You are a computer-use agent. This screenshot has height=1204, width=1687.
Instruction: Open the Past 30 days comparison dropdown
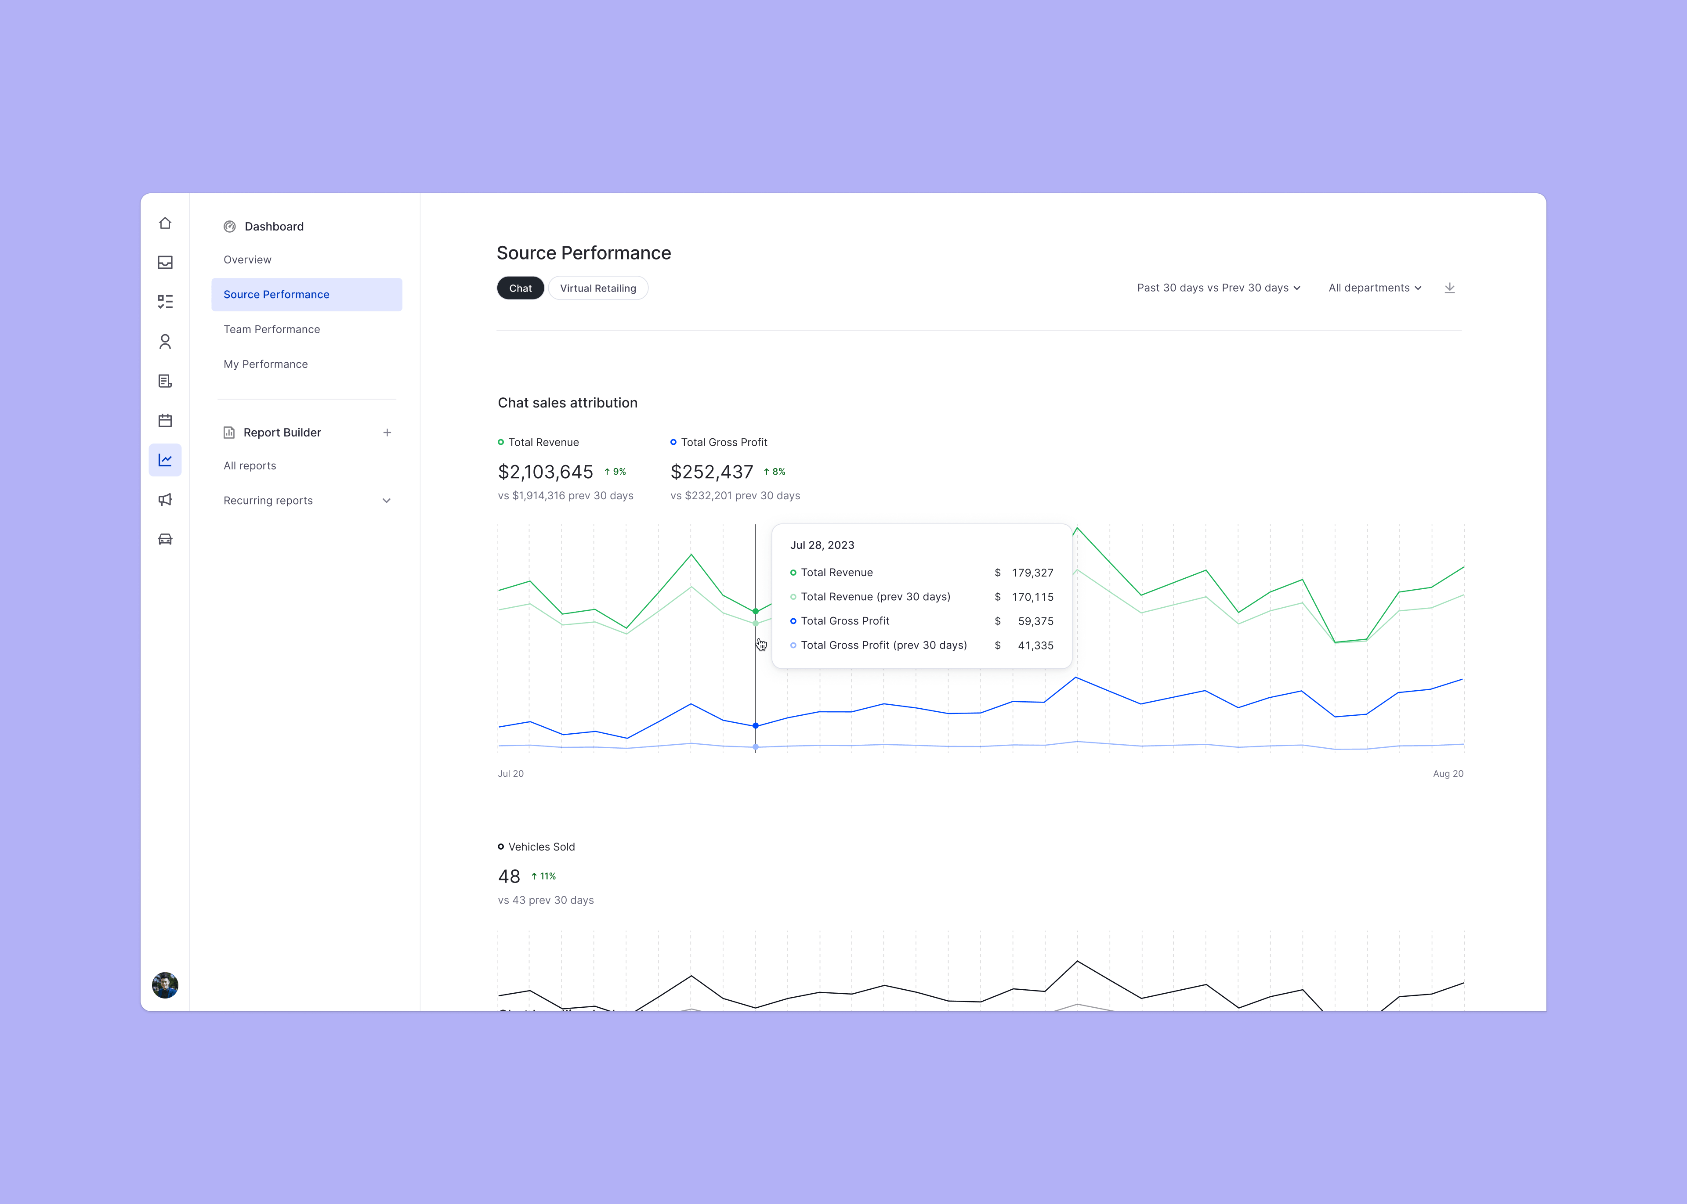coord(1218,288)
